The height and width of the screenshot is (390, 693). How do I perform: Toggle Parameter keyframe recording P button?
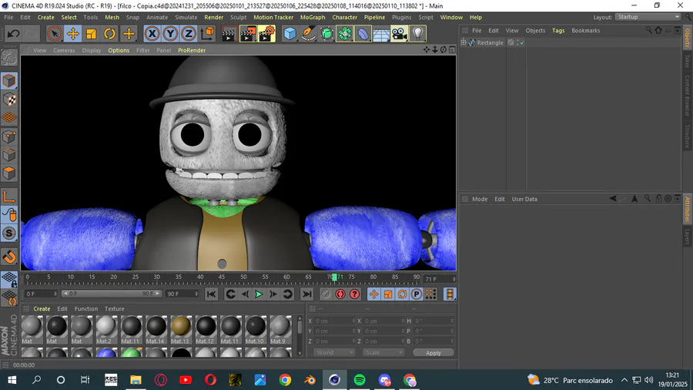click(x=417, y=294)
